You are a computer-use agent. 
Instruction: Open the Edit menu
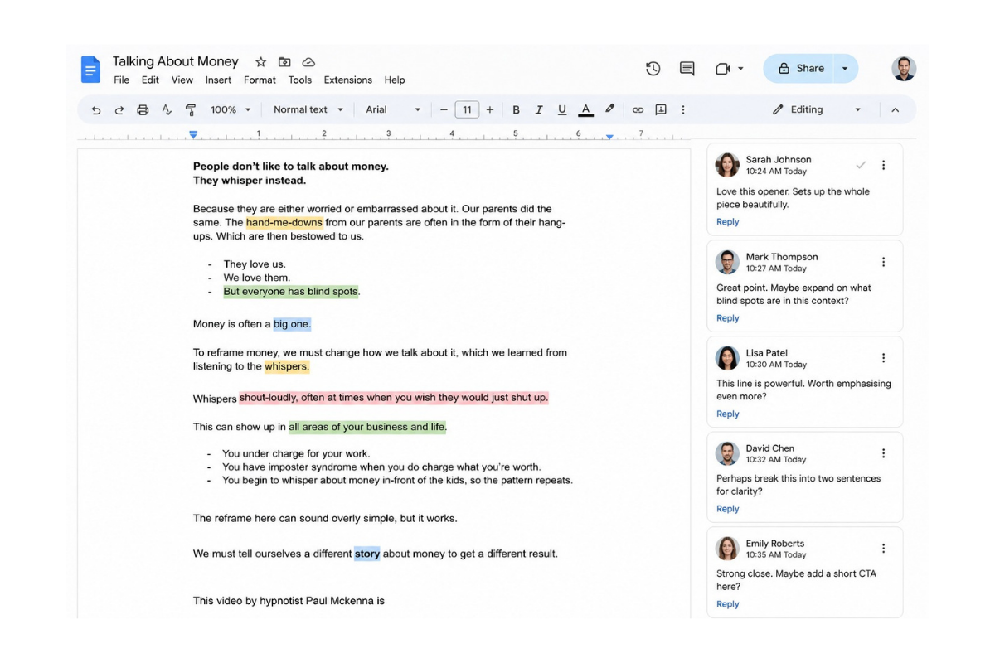tap(150, 80)
